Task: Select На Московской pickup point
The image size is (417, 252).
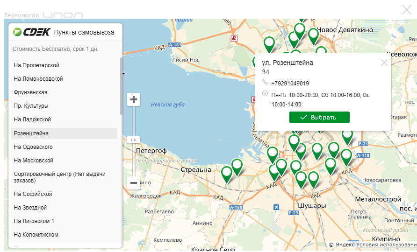Action: [x=64, y=161]
